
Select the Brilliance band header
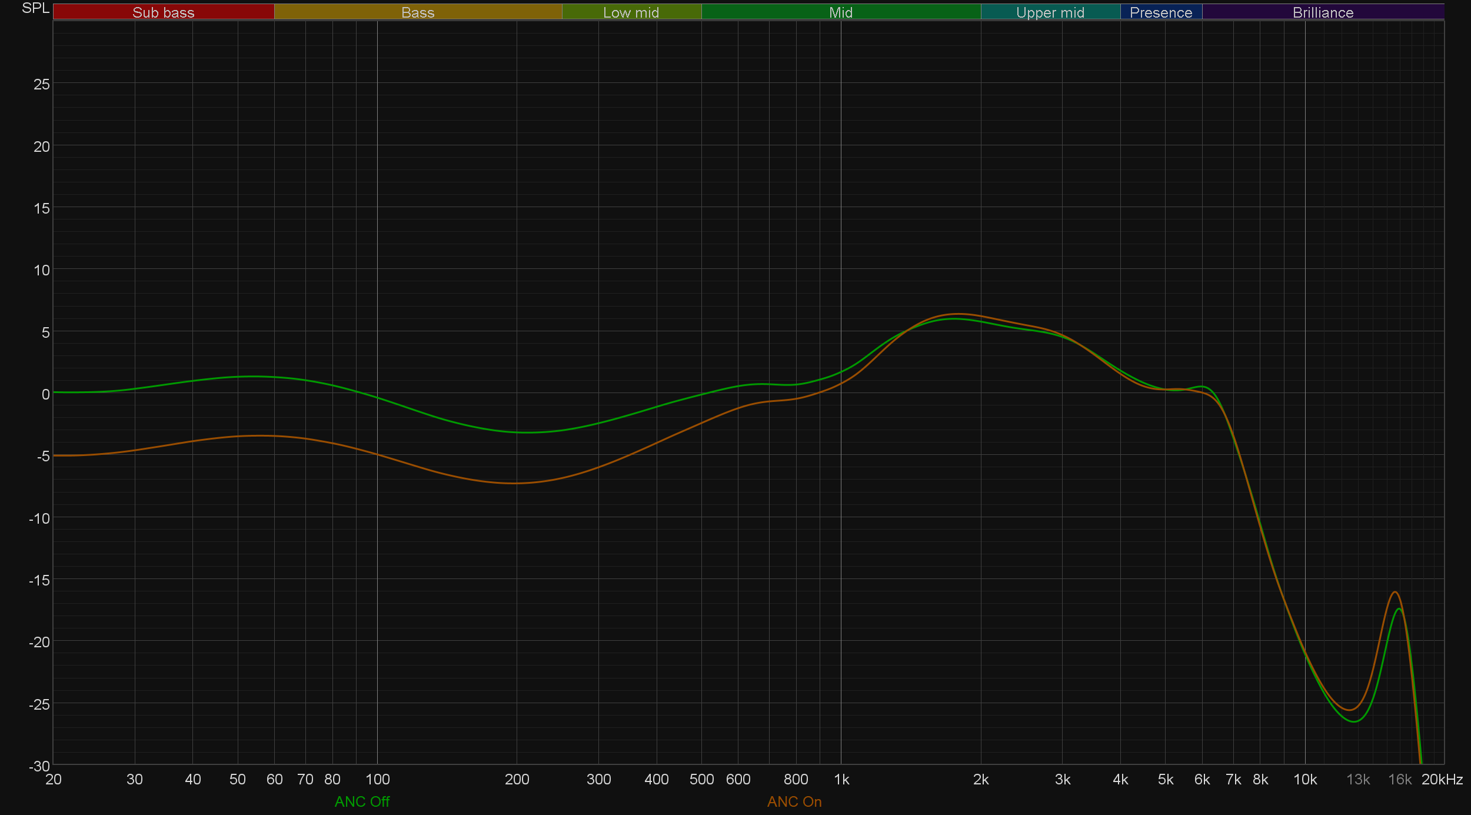click(x=1323, y=12)
